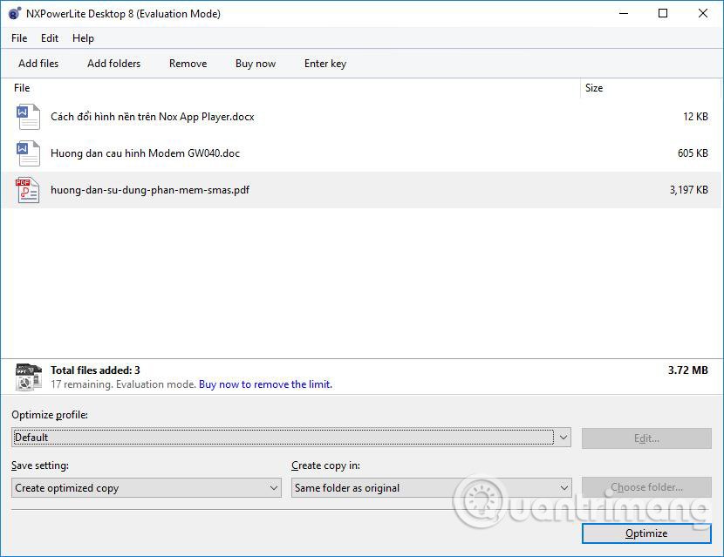This screenshot has width=724, height=557.
Task: Expand the Create copy in dropdown
Action: pos(431,488)
